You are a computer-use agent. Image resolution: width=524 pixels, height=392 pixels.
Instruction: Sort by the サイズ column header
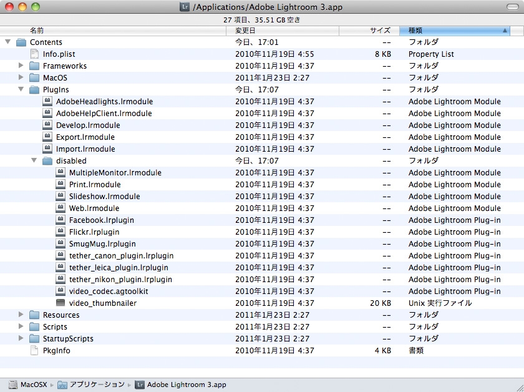coord(369,31)
